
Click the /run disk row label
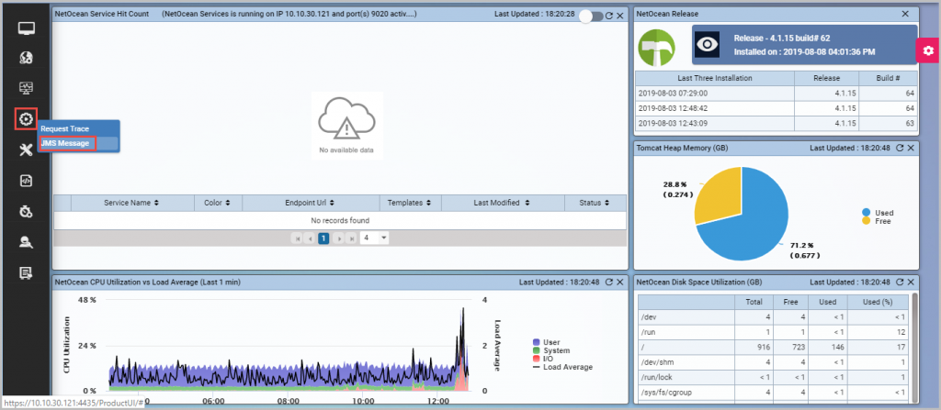pos(647,332)
